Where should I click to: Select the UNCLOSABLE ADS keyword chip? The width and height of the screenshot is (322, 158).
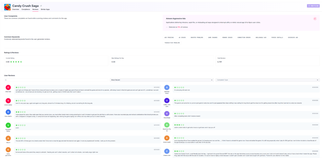point(261,38)
